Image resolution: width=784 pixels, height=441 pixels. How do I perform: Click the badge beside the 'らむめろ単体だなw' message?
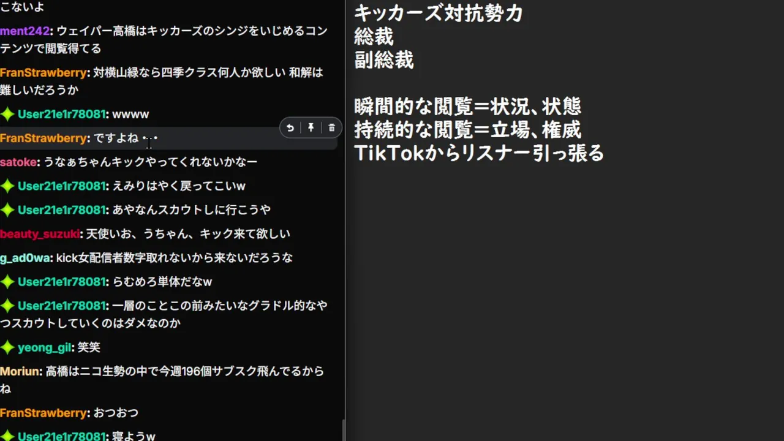(7, 282)
